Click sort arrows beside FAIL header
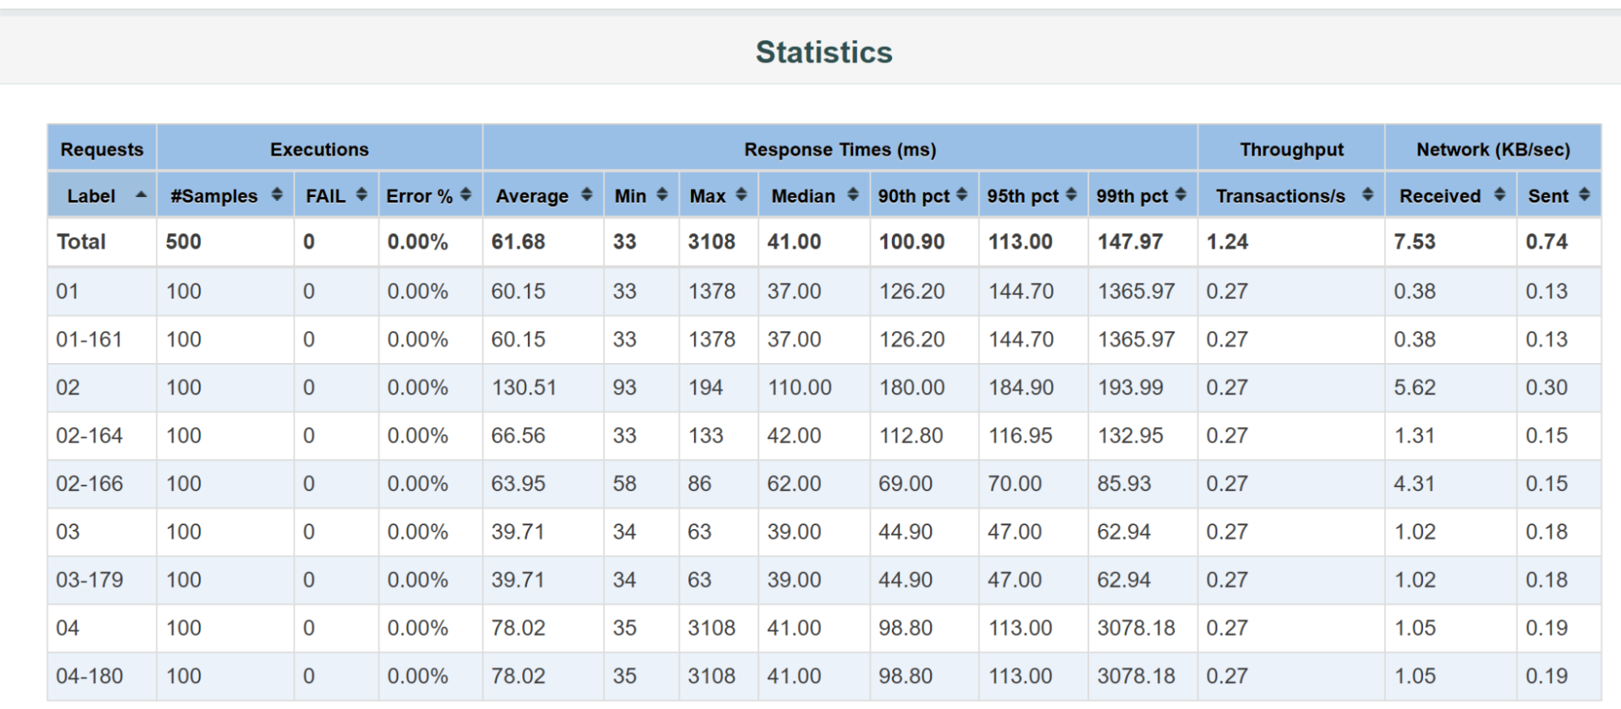The height and width of the screenshot is (709, 1621). pos(362,194)
